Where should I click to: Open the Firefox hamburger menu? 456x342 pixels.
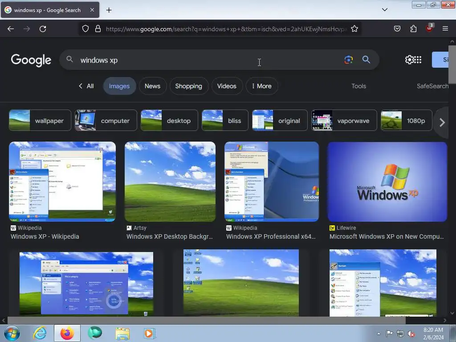[x=445, y=28]
